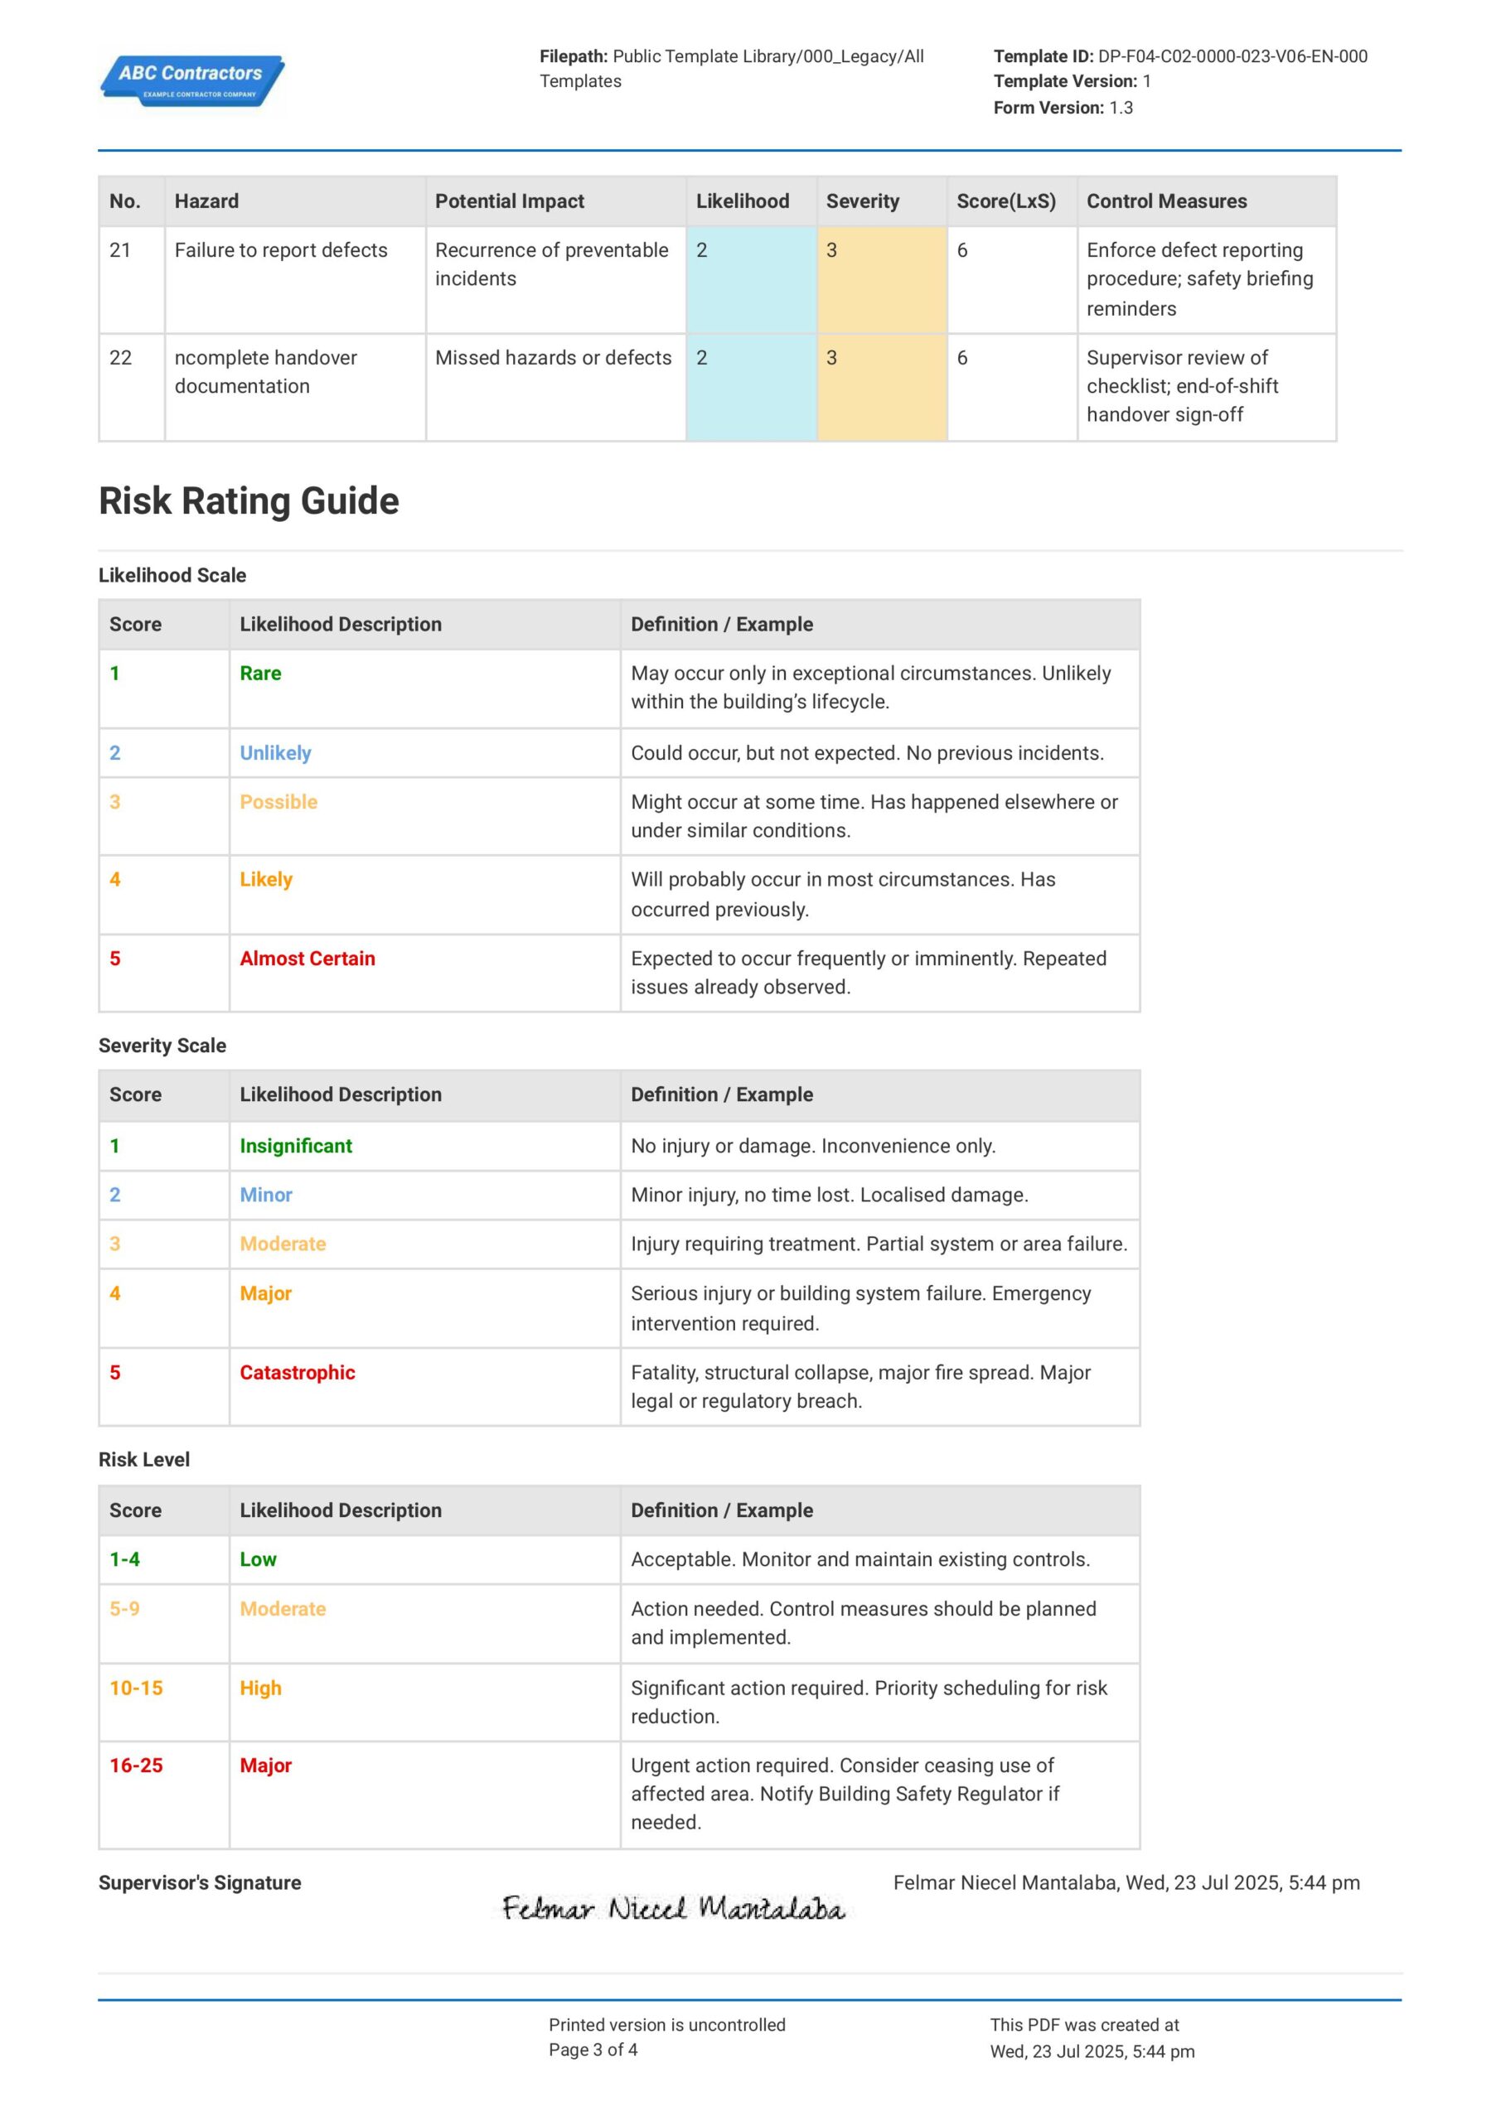Click the Low risk level label
This screenshot has height=2121, width=1501.
[258, 1559]
